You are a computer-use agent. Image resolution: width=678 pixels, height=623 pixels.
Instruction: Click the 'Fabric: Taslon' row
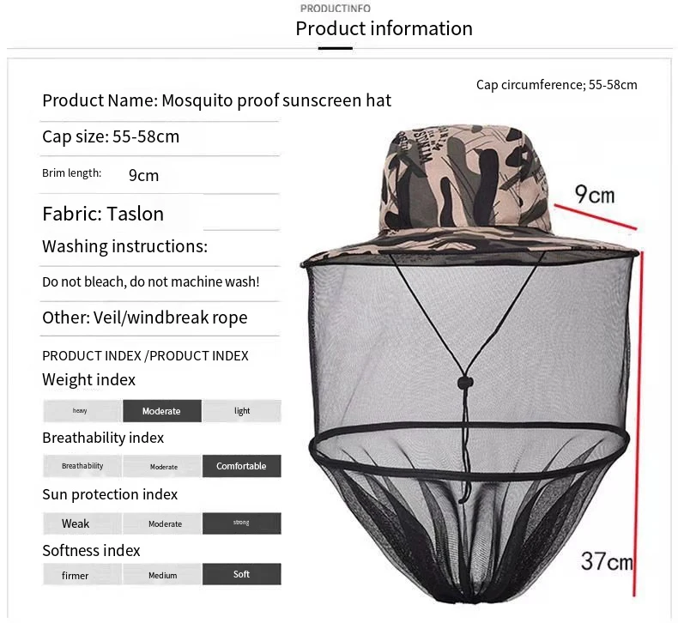(160, 214)
